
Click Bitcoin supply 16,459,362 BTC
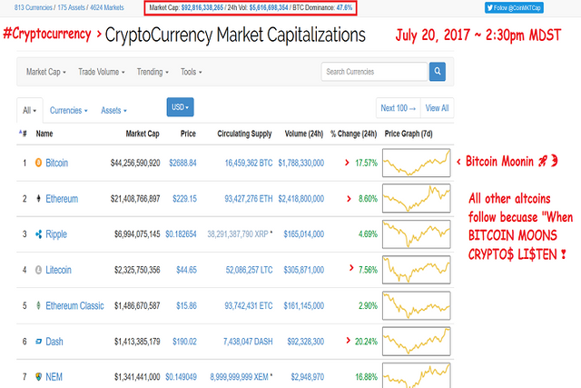tap(249, 163)
